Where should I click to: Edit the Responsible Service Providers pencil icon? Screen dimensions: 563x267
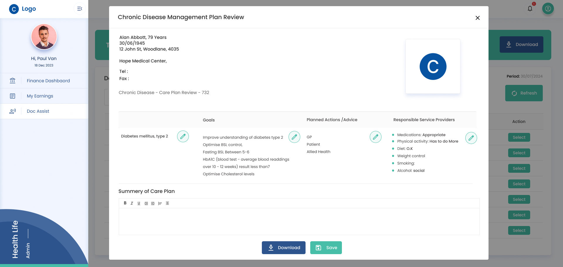(x=471, y=138)
